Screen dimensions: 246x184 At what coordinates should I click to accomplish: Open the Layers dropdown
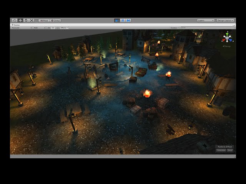(x=206, y=20)
